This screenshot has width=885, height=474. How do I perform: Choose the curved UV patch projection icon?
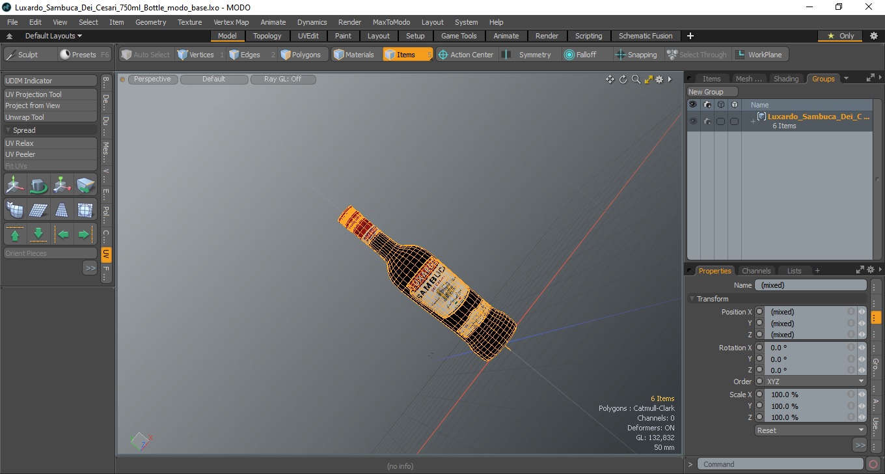(x=16, y=210)
